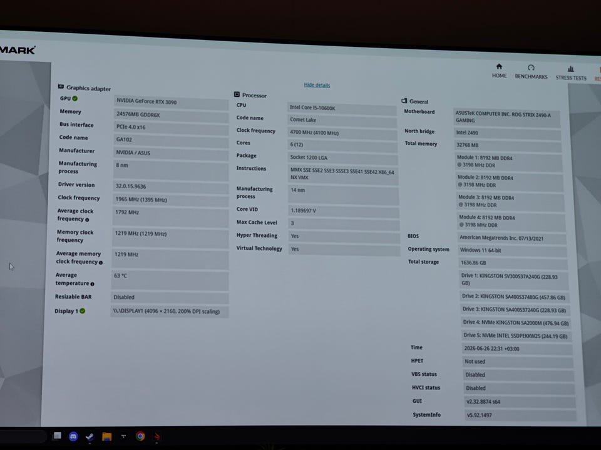The image size is (601, 450).
Task: Select the GUI v2.32.8874 s64 value
Action: (x=520, y=402)
